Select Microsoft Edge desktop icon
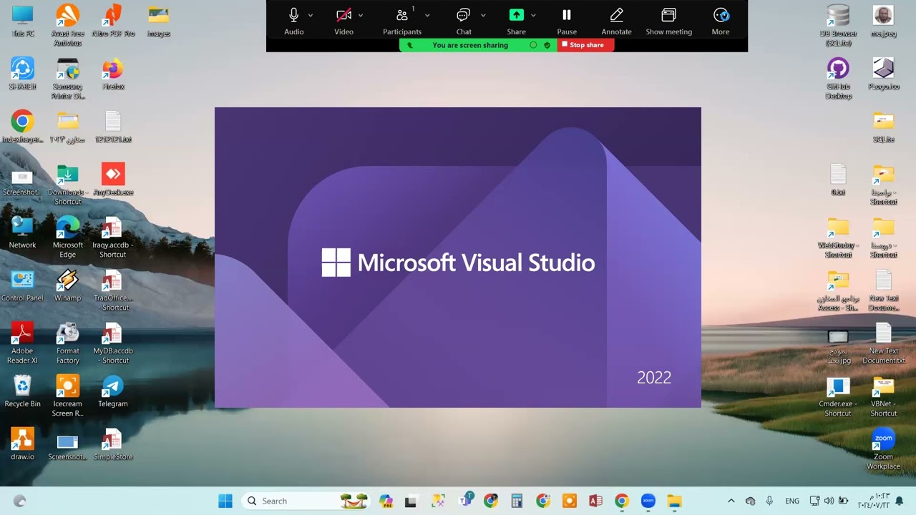Image resolution: width=916 pixels, height=515 pixels. 67,237
